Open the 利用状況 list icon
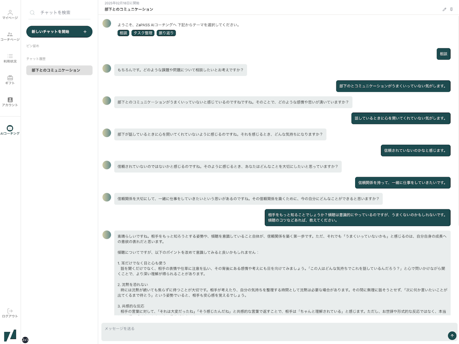This screenshot has width=459, height=344. click(x=10, y=56)
